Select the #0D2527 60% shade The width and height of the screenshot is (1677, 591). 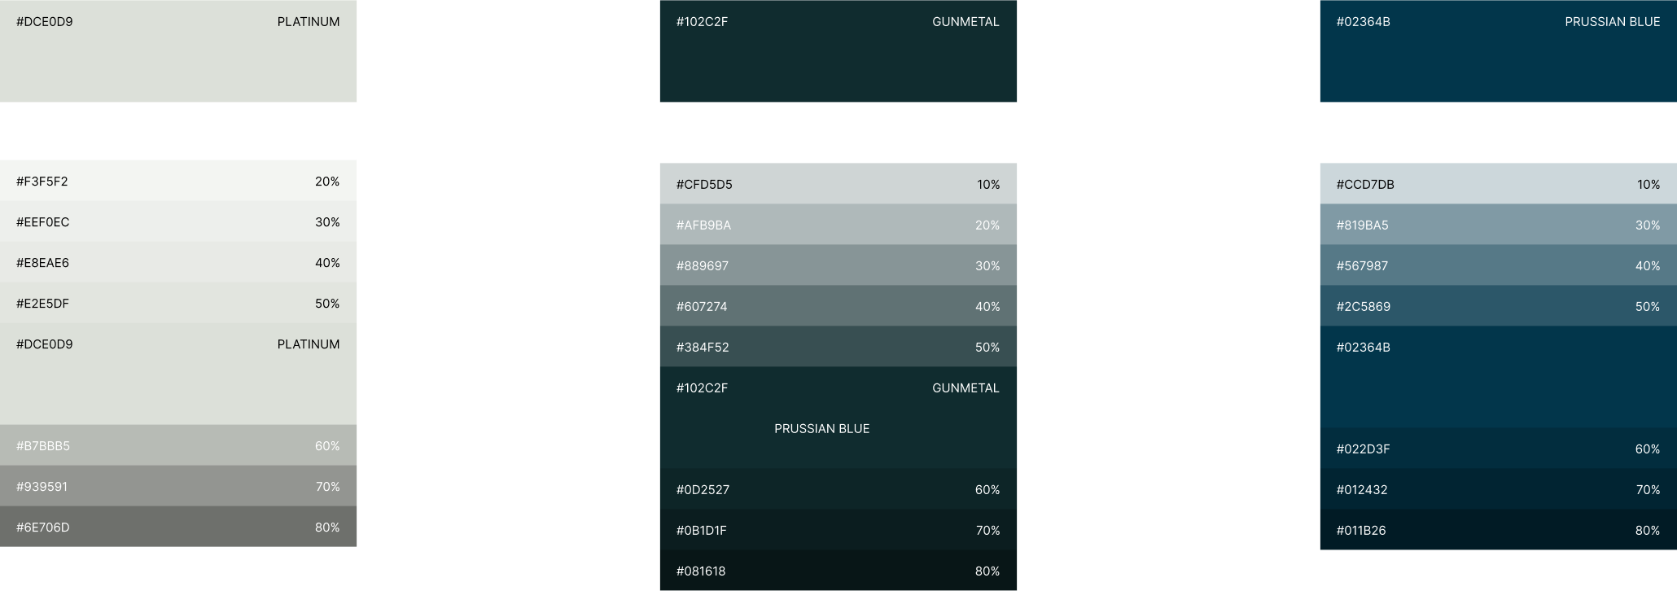point(838,489)
